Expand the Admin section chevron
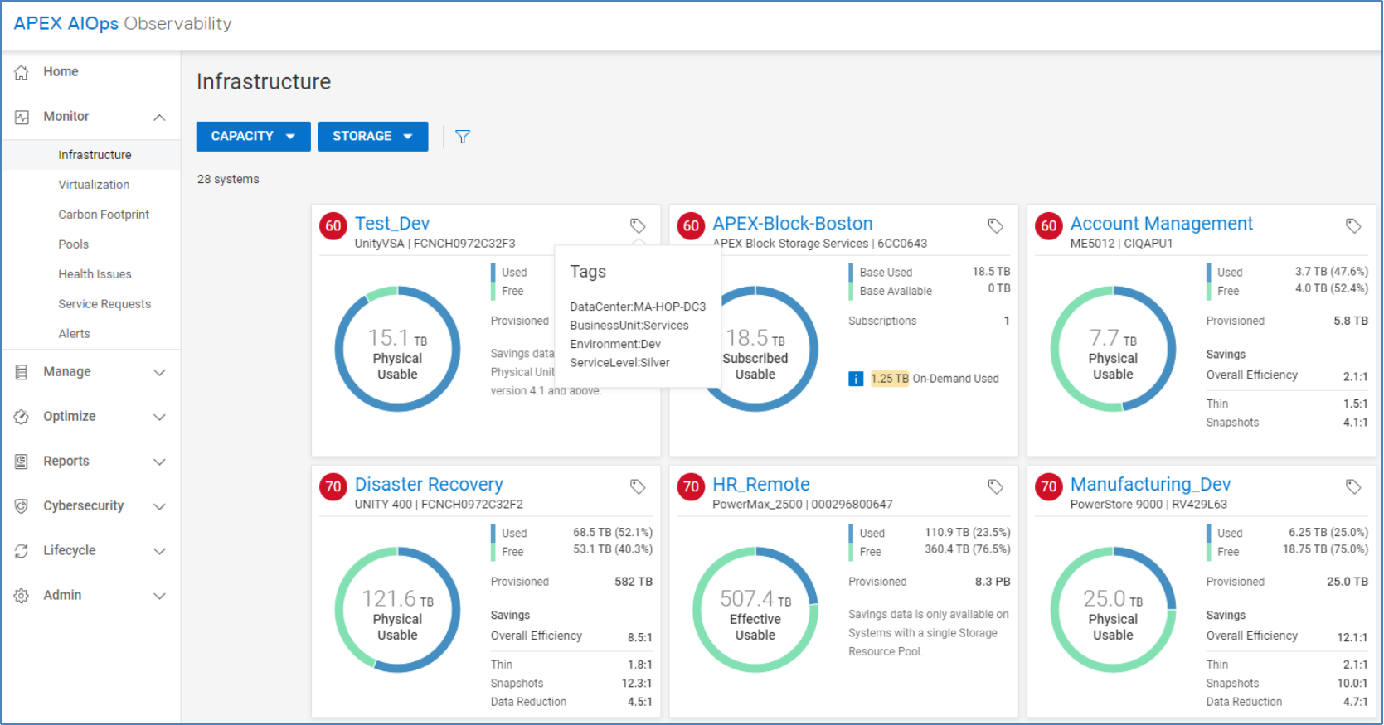1384x725 pixels. pyautogui.click(x=159, y=597)
